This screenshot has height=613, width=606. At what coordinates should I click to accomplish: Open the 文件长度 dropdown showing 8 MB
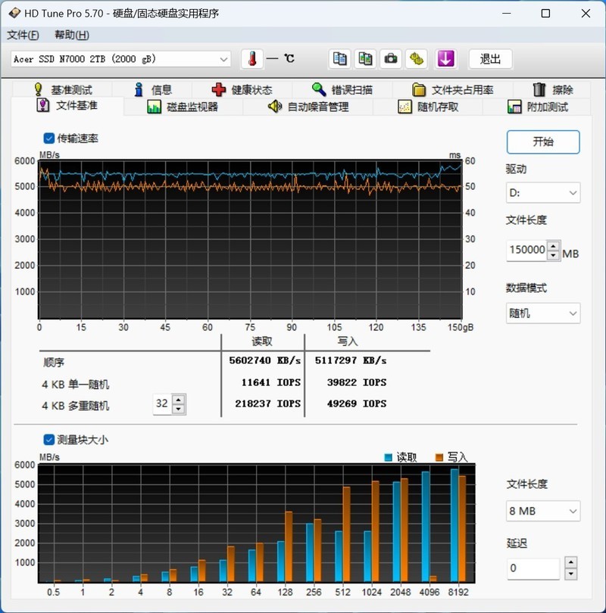(x=543, y=512)
